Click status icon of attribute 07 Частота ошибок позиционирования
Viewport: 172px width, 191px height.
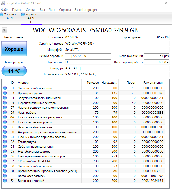[x=5, y=107]
